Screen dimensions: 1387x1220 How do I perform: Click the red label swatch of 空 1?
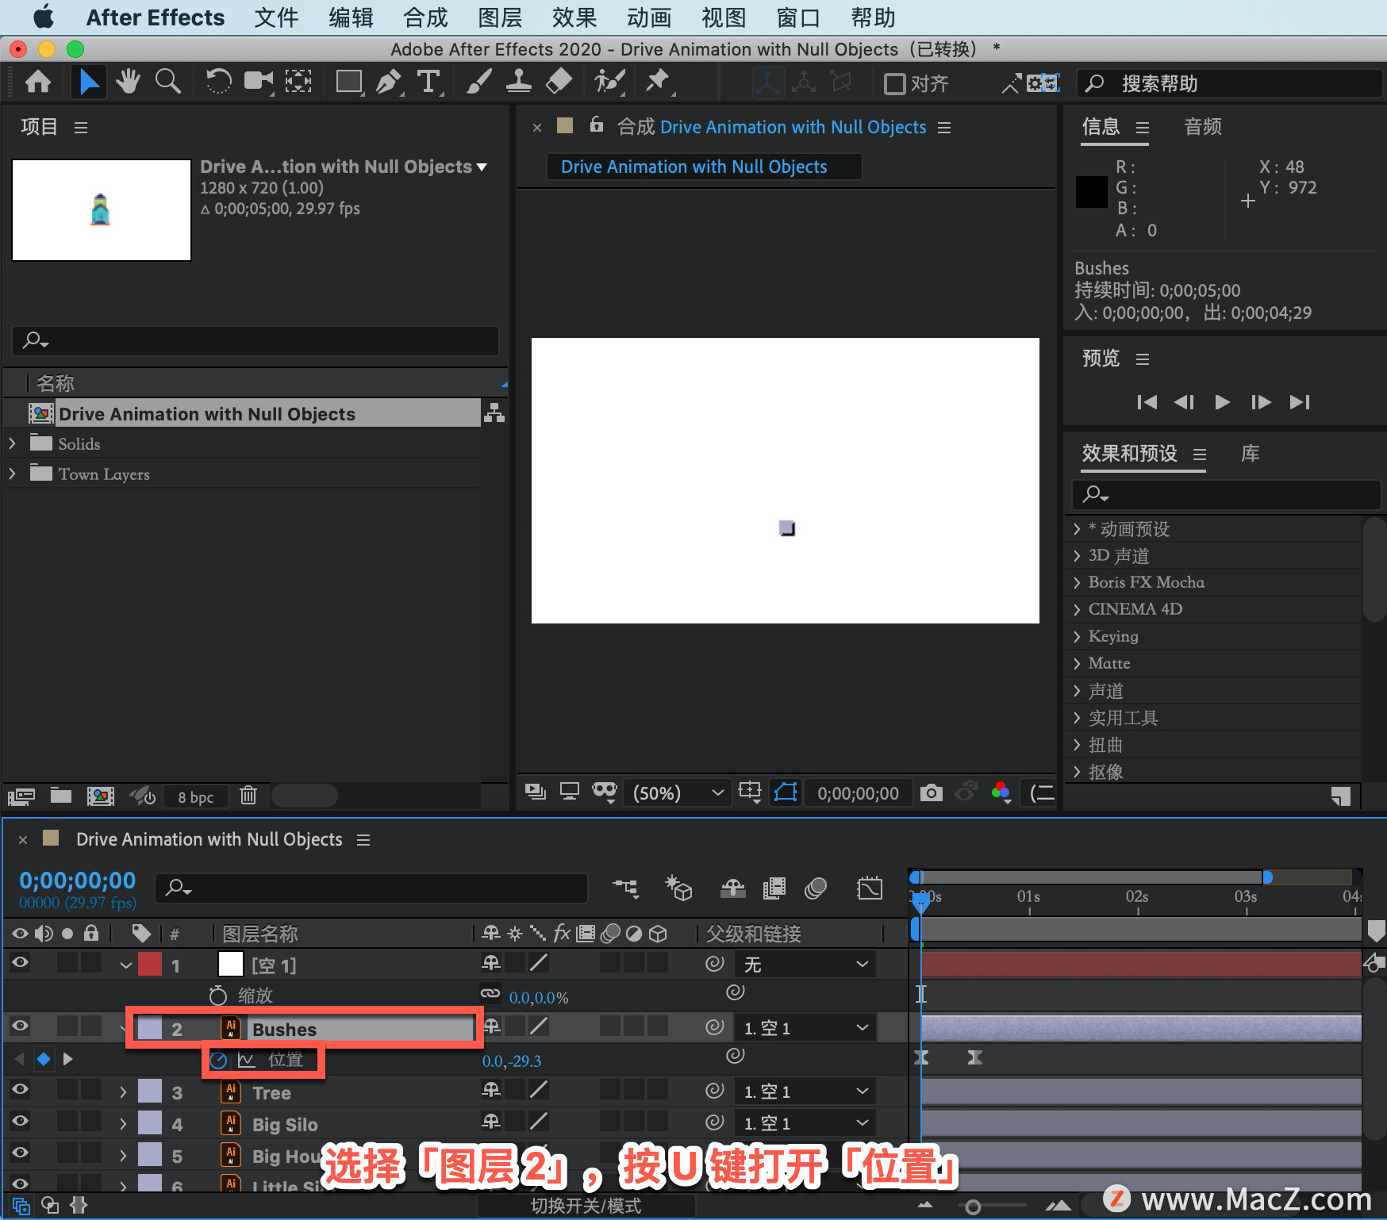coord(150,964)
